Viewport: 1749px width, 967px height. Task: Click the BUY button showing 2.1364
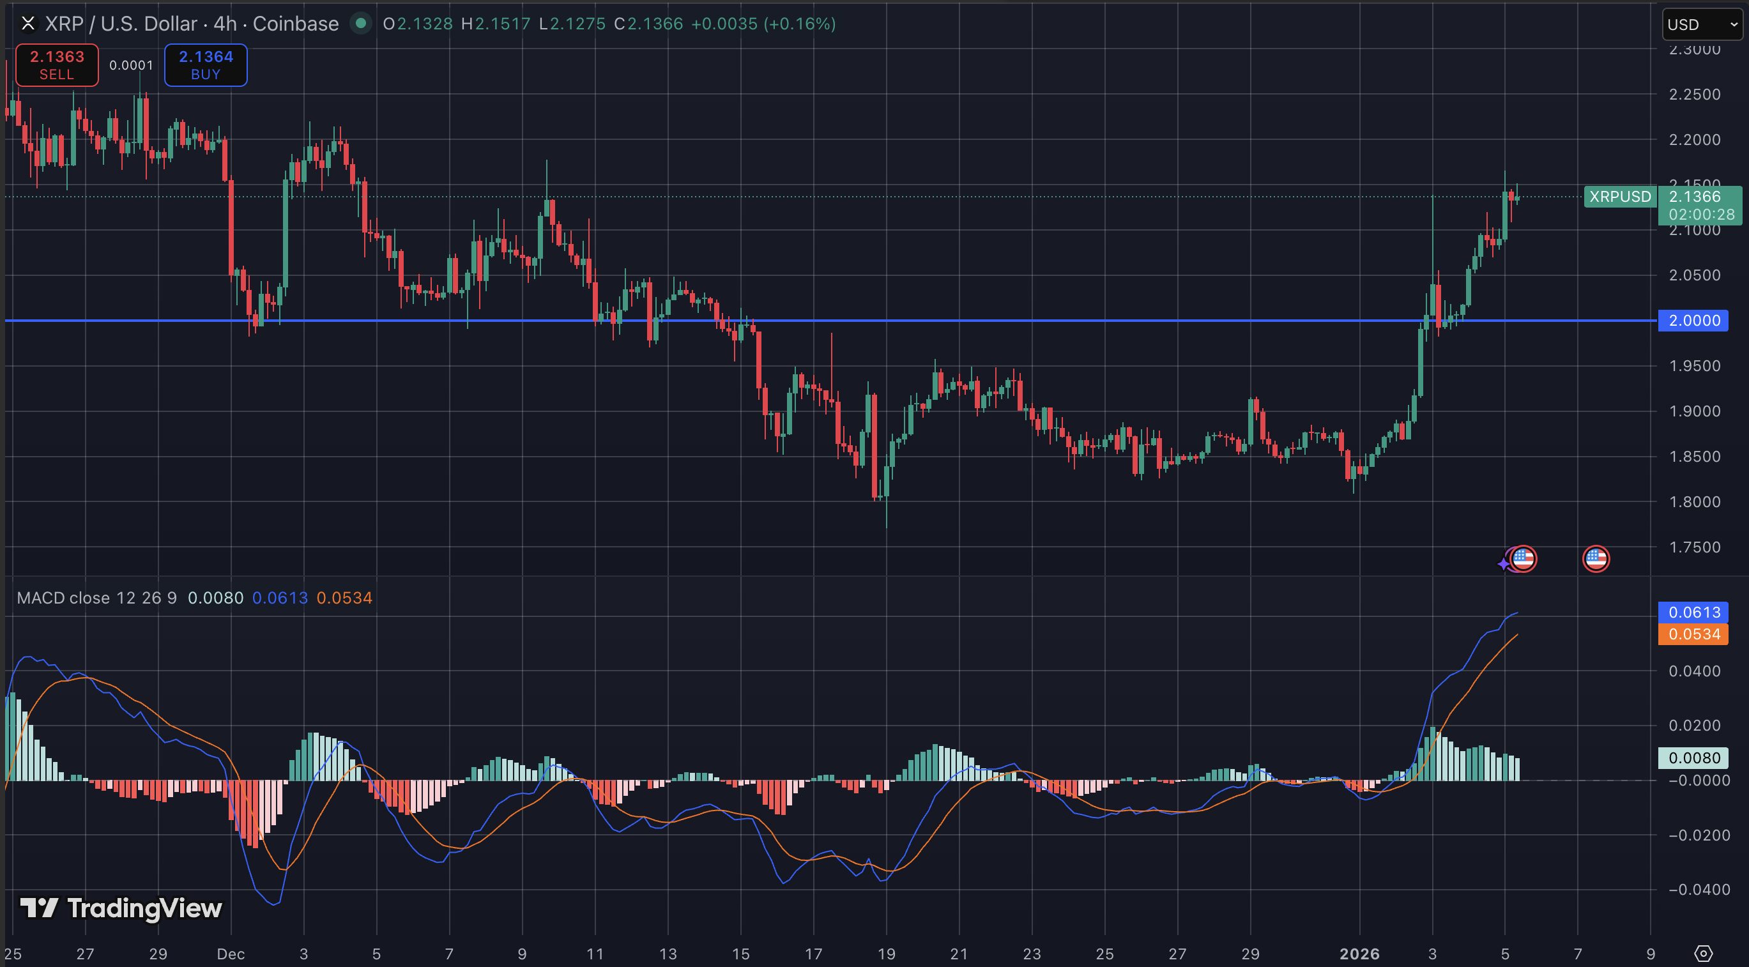click(x=205, y=65)
